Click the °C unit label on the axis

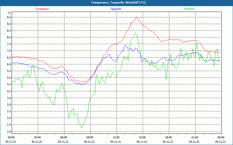[x=9, y=13]
